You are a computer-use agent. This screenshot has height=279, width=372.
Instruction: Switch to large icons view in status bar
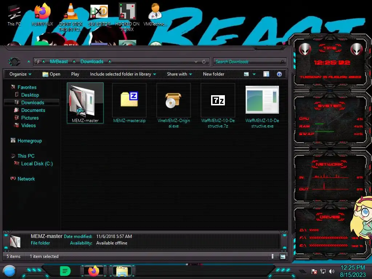[x=283, y=256]
